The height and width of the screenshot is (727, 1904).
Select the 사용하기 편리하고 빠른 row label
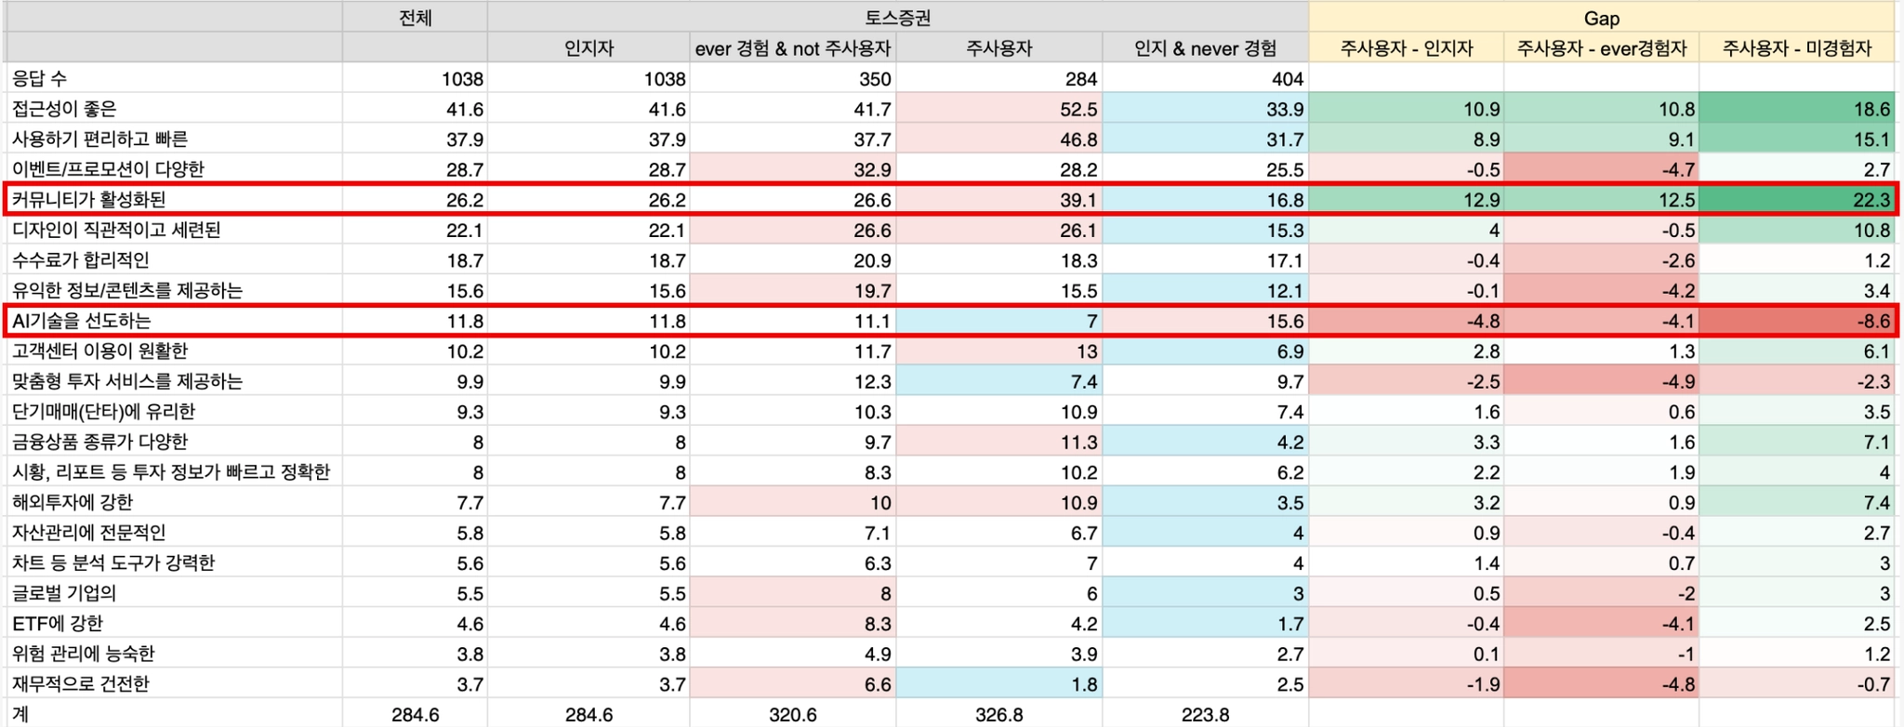point(99,139)
